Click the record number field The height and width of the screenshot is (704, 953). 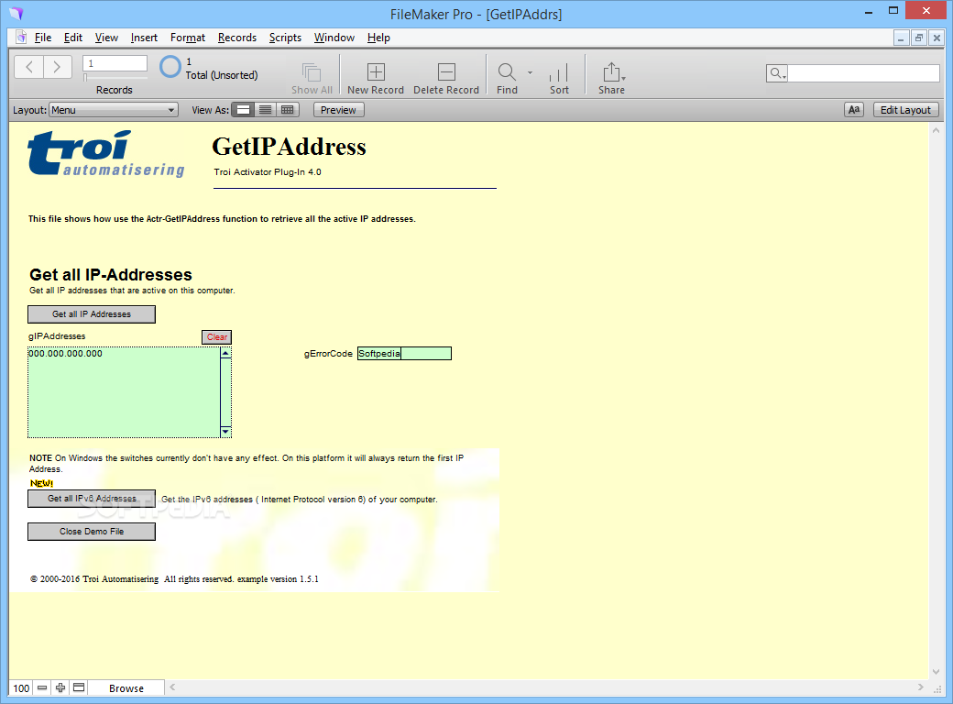point(115,63)
